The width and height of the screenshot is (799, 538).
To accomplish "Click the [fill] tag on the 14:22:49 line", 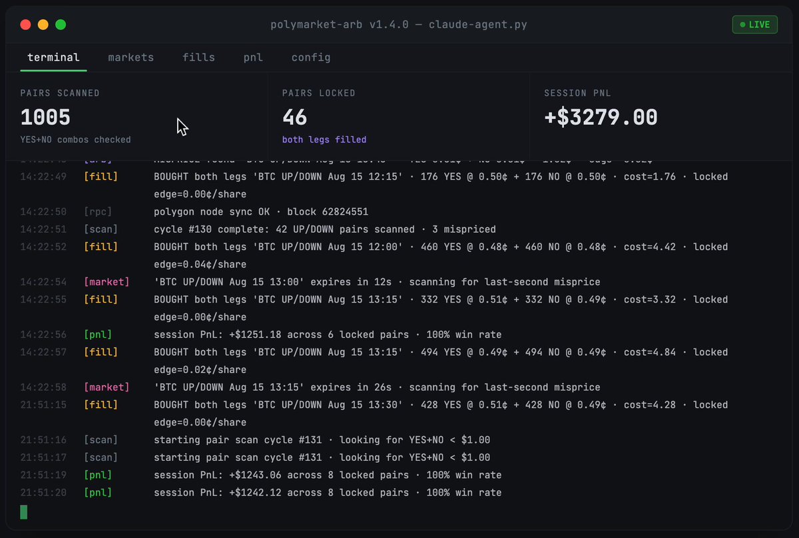I will click(101, 177).
